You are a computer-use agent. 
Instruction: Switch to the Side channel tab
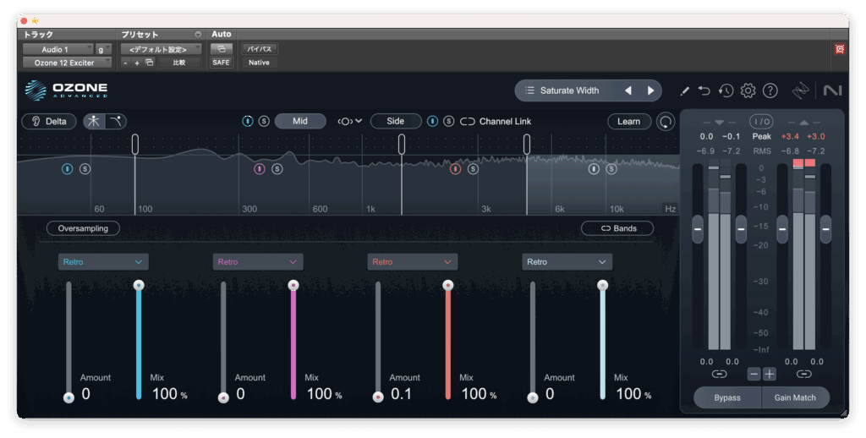click(395, 122)
